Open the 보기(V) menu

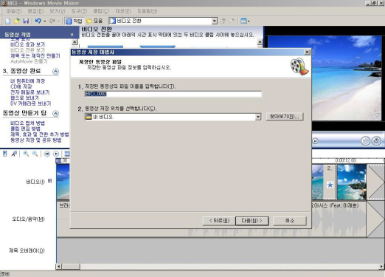58,11
